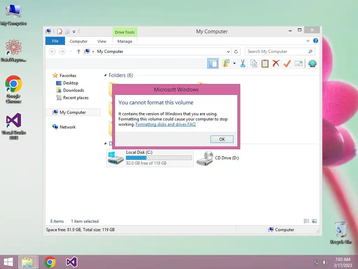The width and height of the screenshot is (358, 269).
Task: Open the recent locations dropdown arrow
Action: (x=71, y=51)
